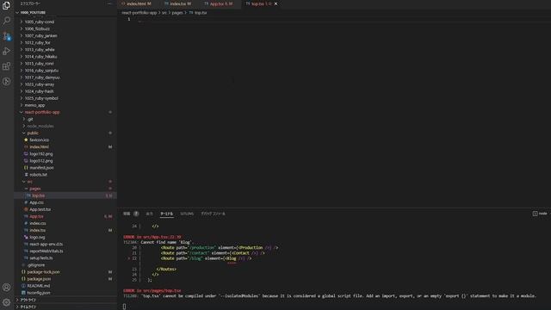Open the Run and Debug view icon
The width and height of the screenshot is (551, 310).
6,51
